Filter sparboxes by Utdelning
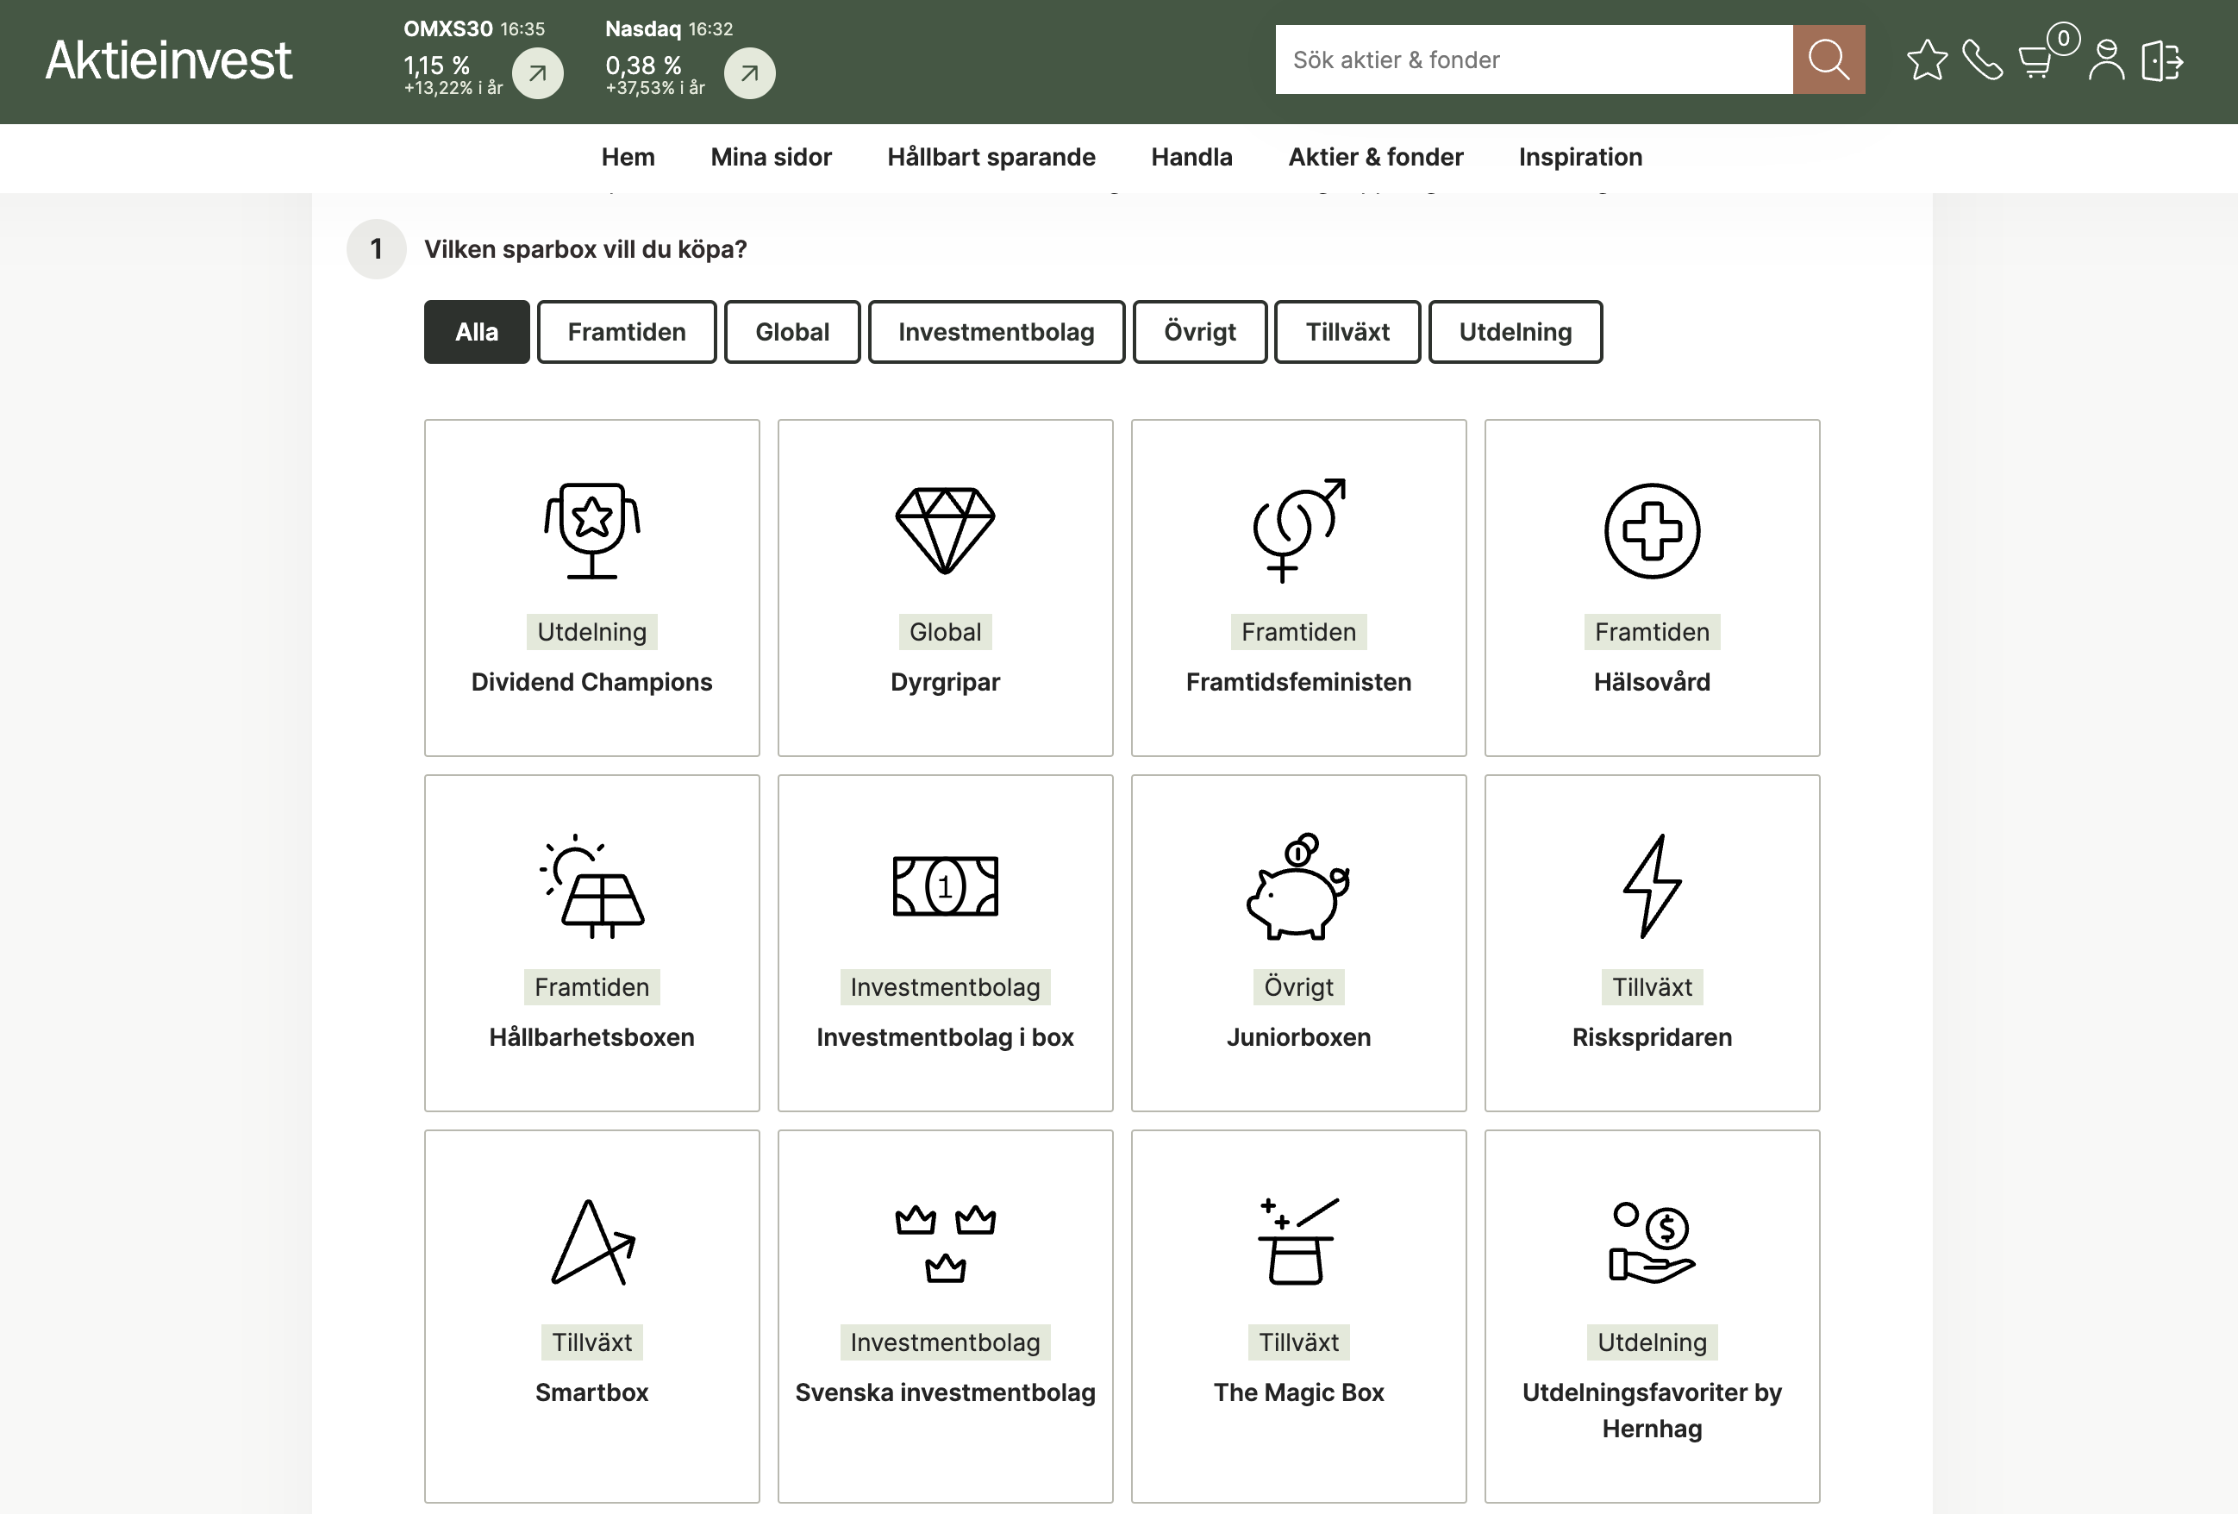Image resolution: width=2238 pixels, height=1514 pixels. pos(1515,332)
